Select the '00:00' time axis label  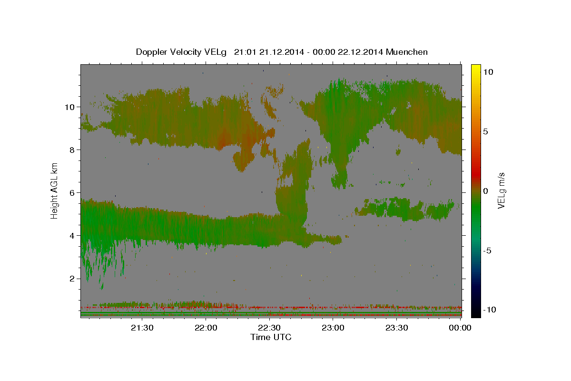coord(461,328)
